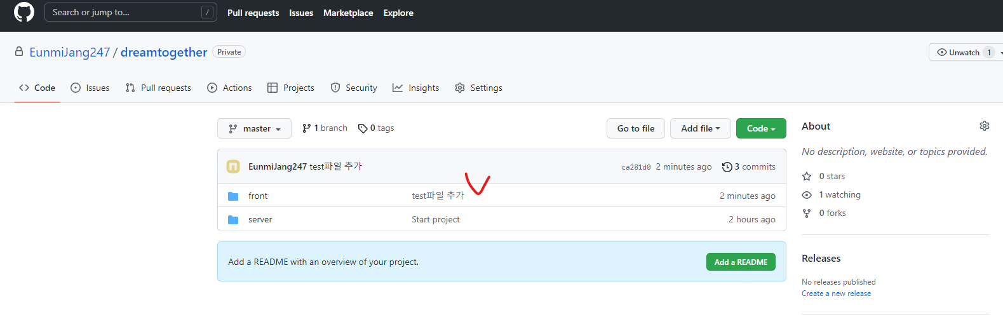Click the branch icon beside 1 branch
Screen dimensions: 1003x331
pos(307,128)
